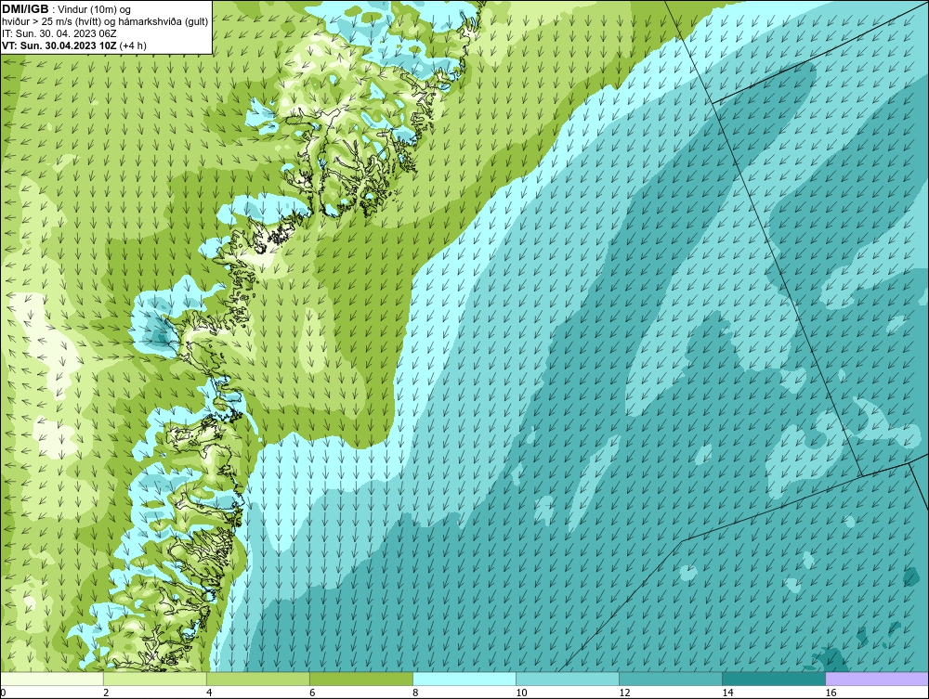Screen dimensions: 929x699
Task: Click the 14–16 m/s dark teal swatch
Action: pyautogui.click(x=774, y=679)
